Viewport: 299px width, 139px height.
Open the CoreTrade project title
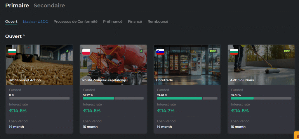[x=164, y=80]
